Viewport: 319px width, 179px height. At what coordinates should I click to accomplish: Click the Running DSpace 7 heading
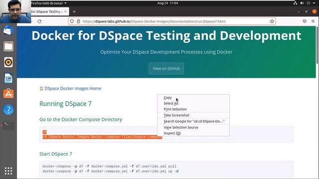tap(65, 104)
